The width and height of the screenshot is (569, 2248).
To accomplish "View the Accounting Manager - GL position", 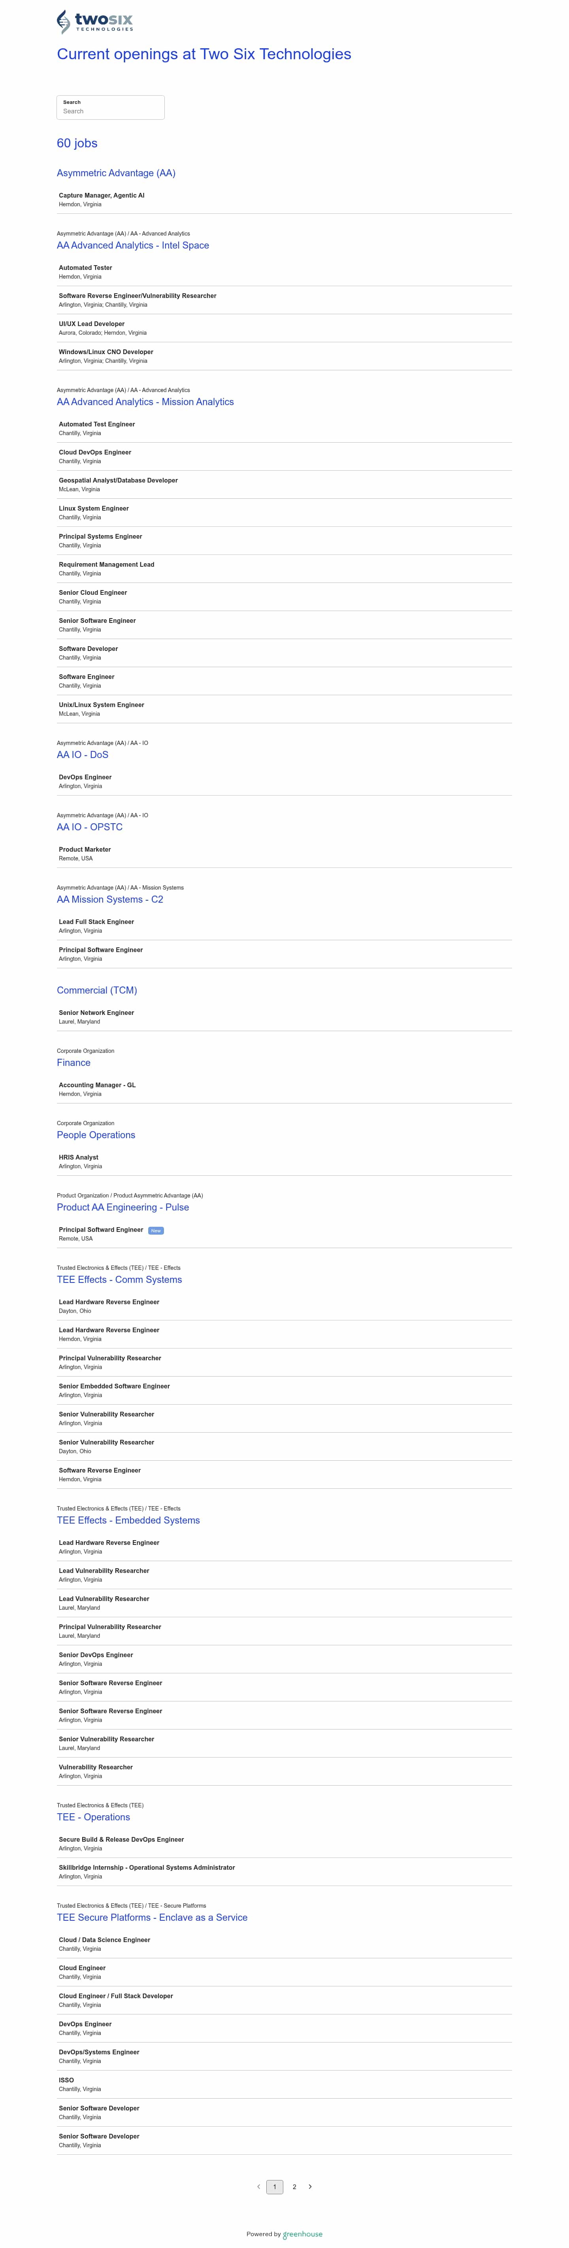I will [x=97, y=1085].
